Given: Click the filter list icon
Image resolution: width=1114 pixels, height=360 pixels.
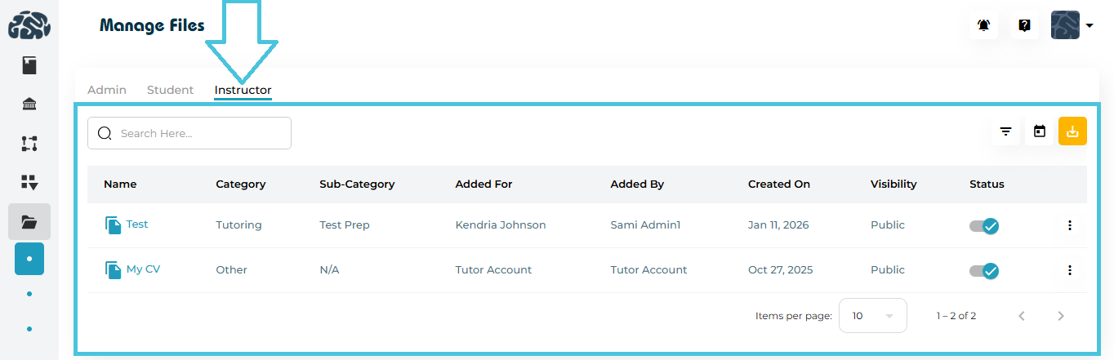Looking at the screenshot, I should (x=1005, y=131).
